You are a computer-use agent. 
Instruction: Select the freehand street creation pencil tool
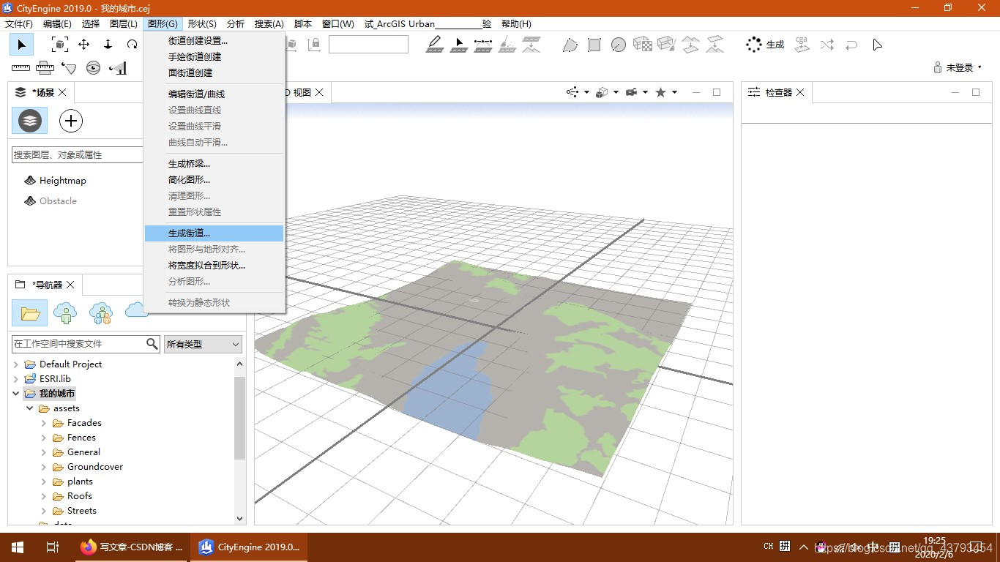(x=435, y=45)
